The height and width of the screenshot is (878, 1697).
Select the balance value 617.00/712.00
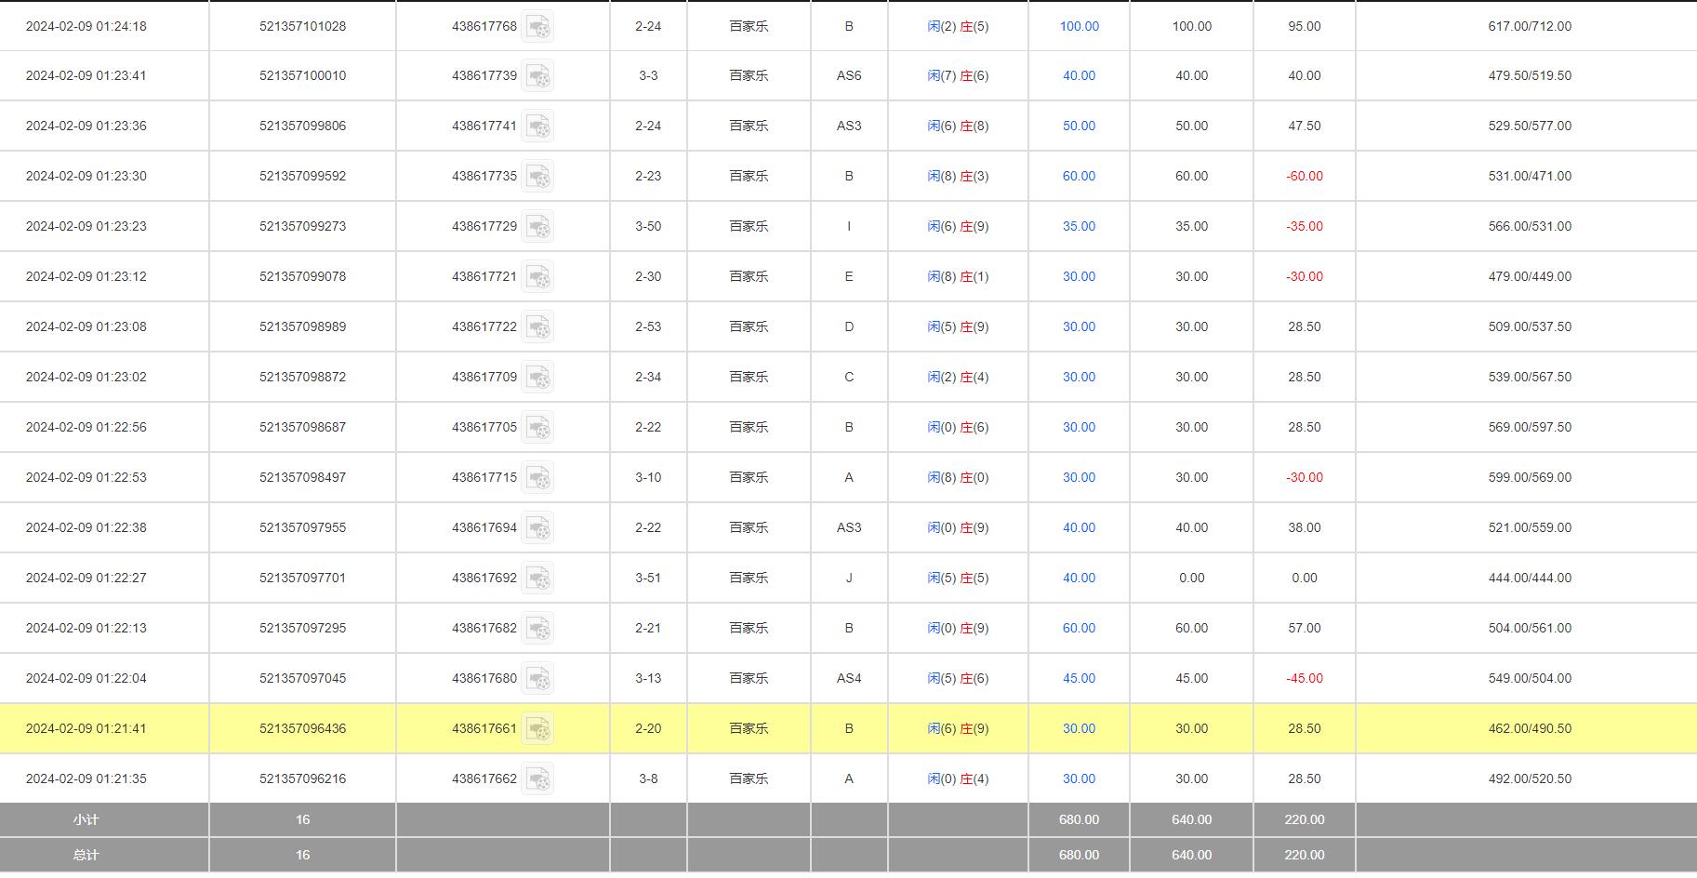1530,26
